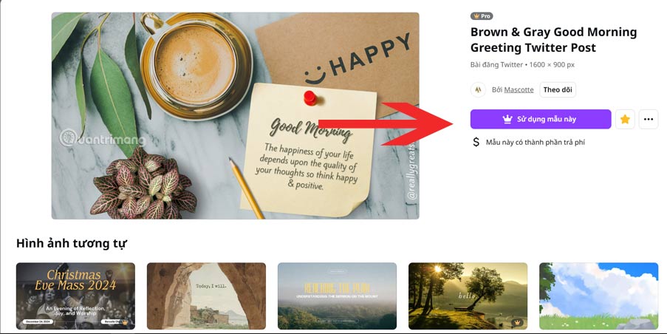Open the Christmas Eve Mass 2024 template

[x=76, y=296]
